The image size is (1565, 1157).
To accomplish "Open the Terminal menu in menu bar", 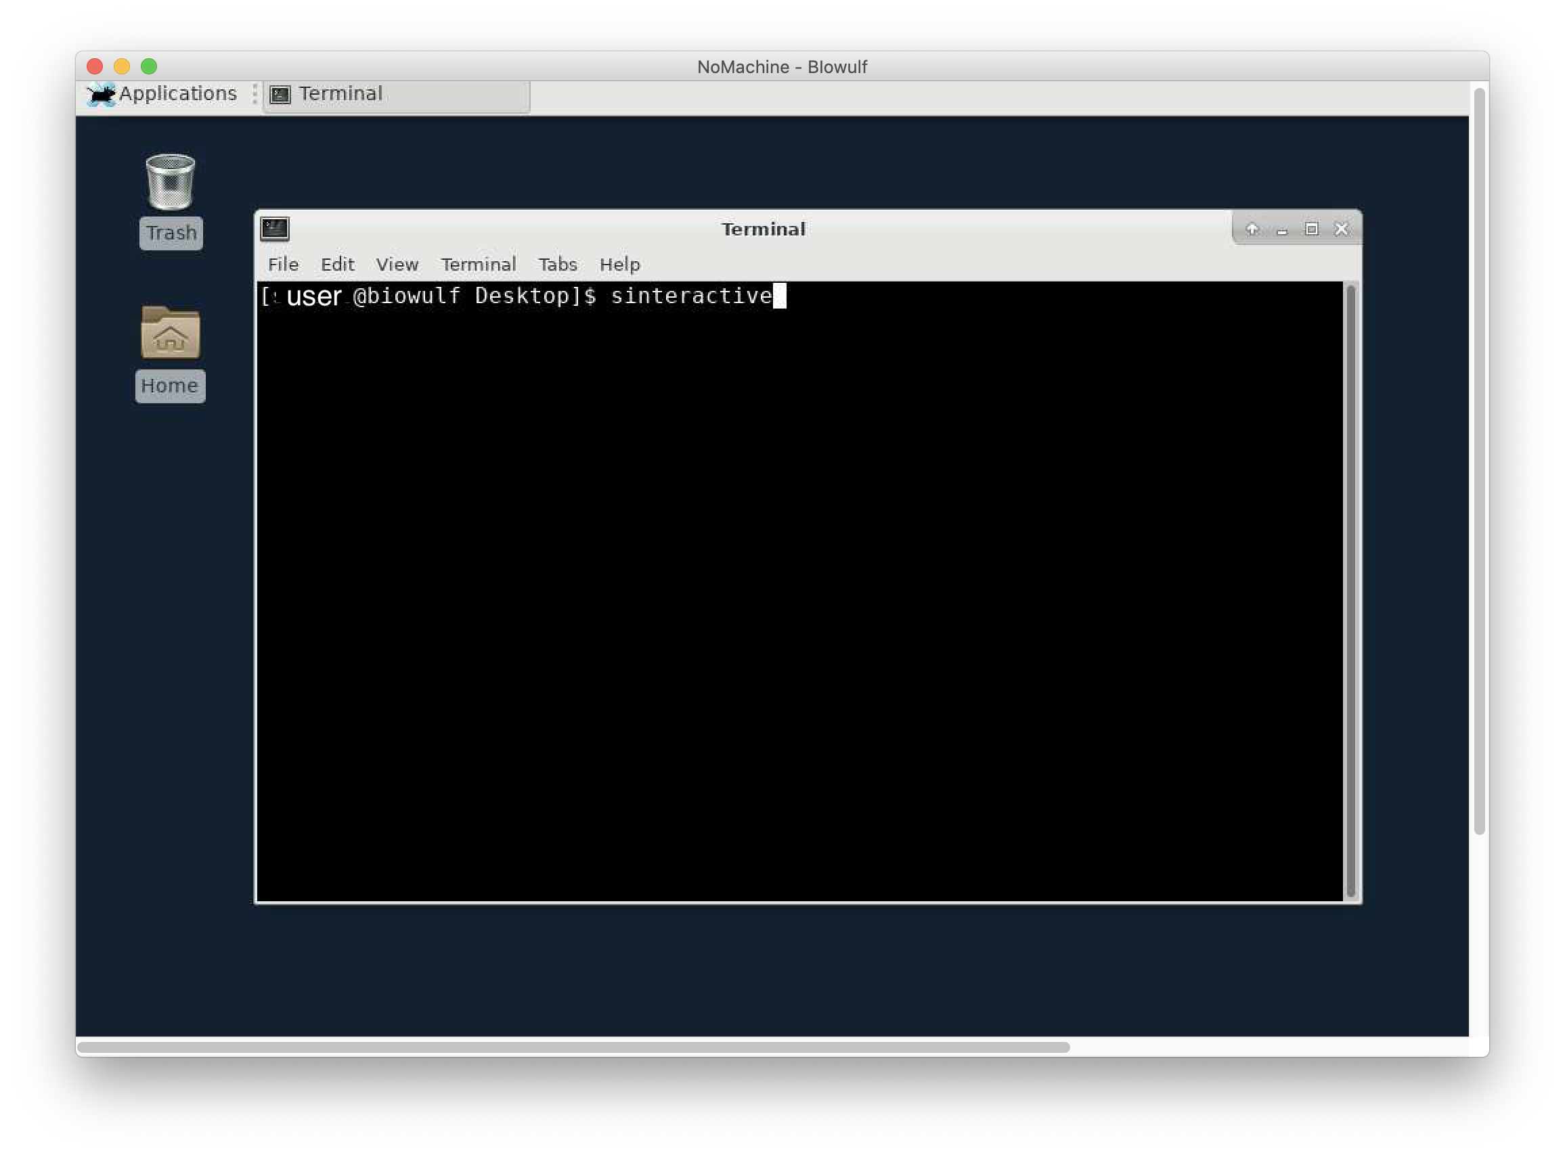I will 479,265.
